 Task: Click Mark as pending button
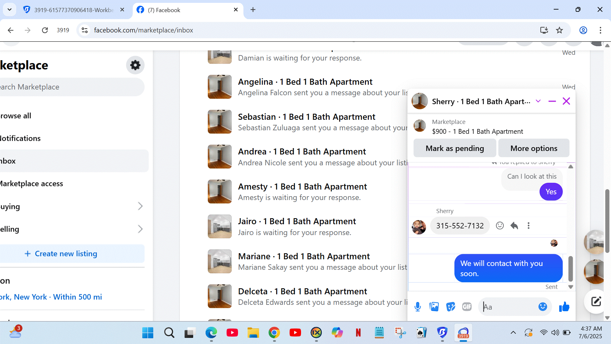454,148
